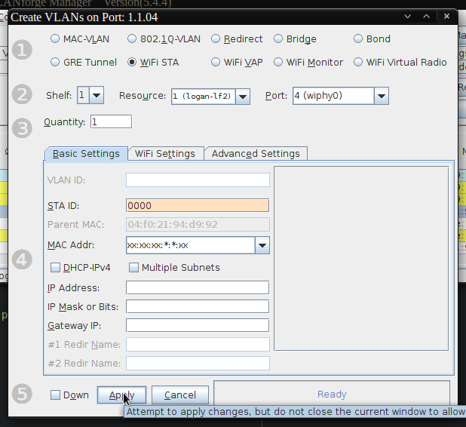Select WiFi Virtual Radio option
Image resolution: width=466 pixels, height=427 pixels.
point(359,63)
